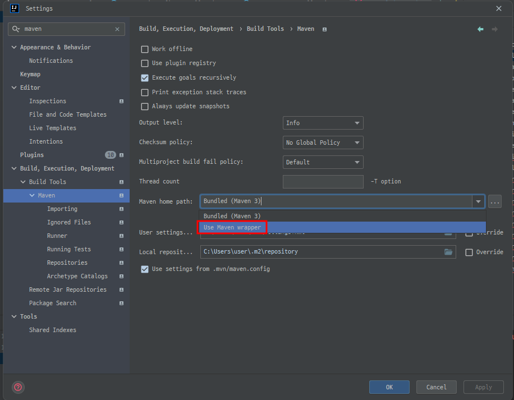The width and height of the screenshot is (514, 400).
Task: Click the settings search field
Action: tap(66, 29)
